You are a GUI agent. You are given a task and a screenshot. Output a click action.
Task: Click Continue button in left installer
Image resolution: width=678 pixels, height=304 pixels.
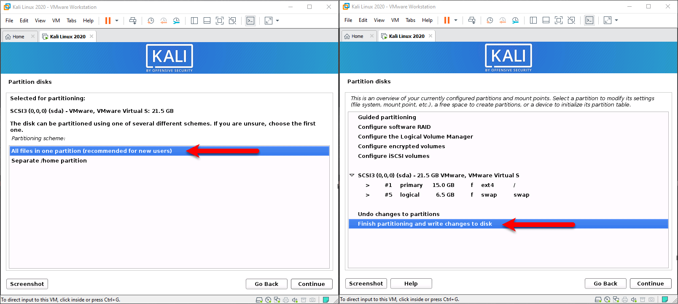pyautogui.click(x=312, y=284)
